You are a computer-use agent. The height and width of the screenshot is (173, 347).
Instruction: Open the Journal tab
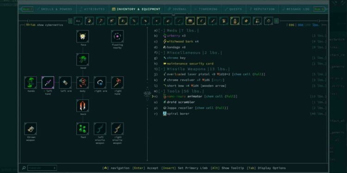point(177,9)
